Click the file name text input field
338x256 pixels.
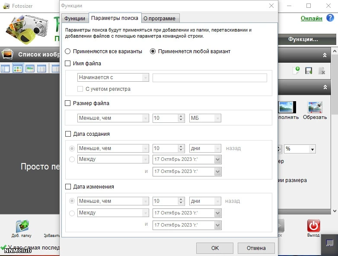(x=210, y=78)
